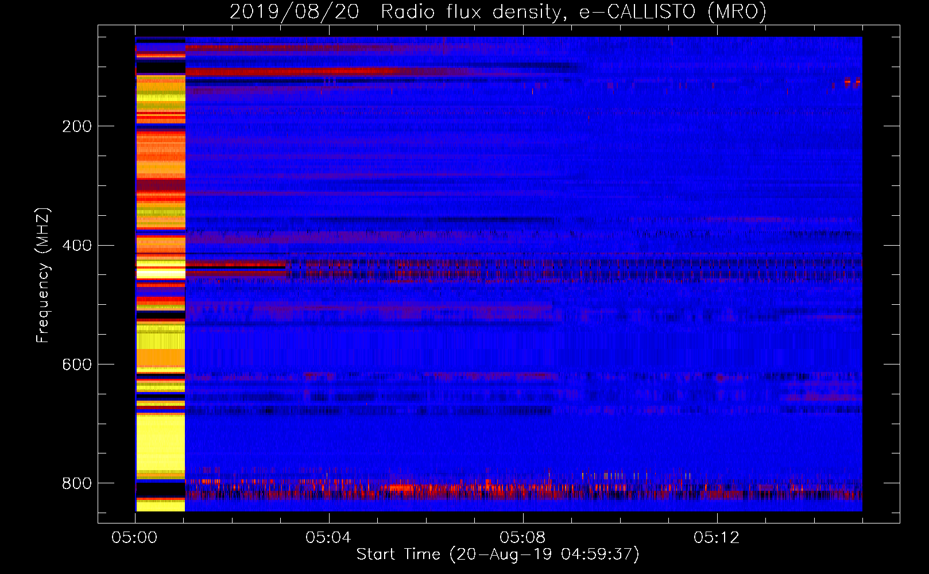
Task: Click the 05:00 time tick label
Action: 134,538
